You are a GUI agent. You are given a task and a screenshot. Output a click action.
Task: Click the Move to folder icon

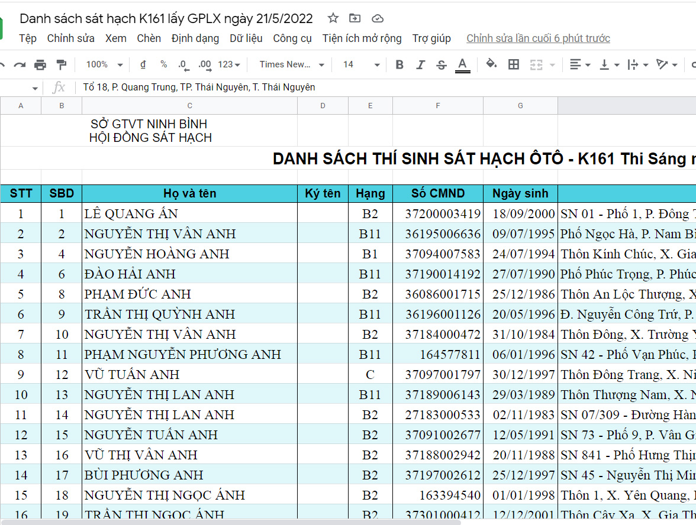click(x=355, y=18)
